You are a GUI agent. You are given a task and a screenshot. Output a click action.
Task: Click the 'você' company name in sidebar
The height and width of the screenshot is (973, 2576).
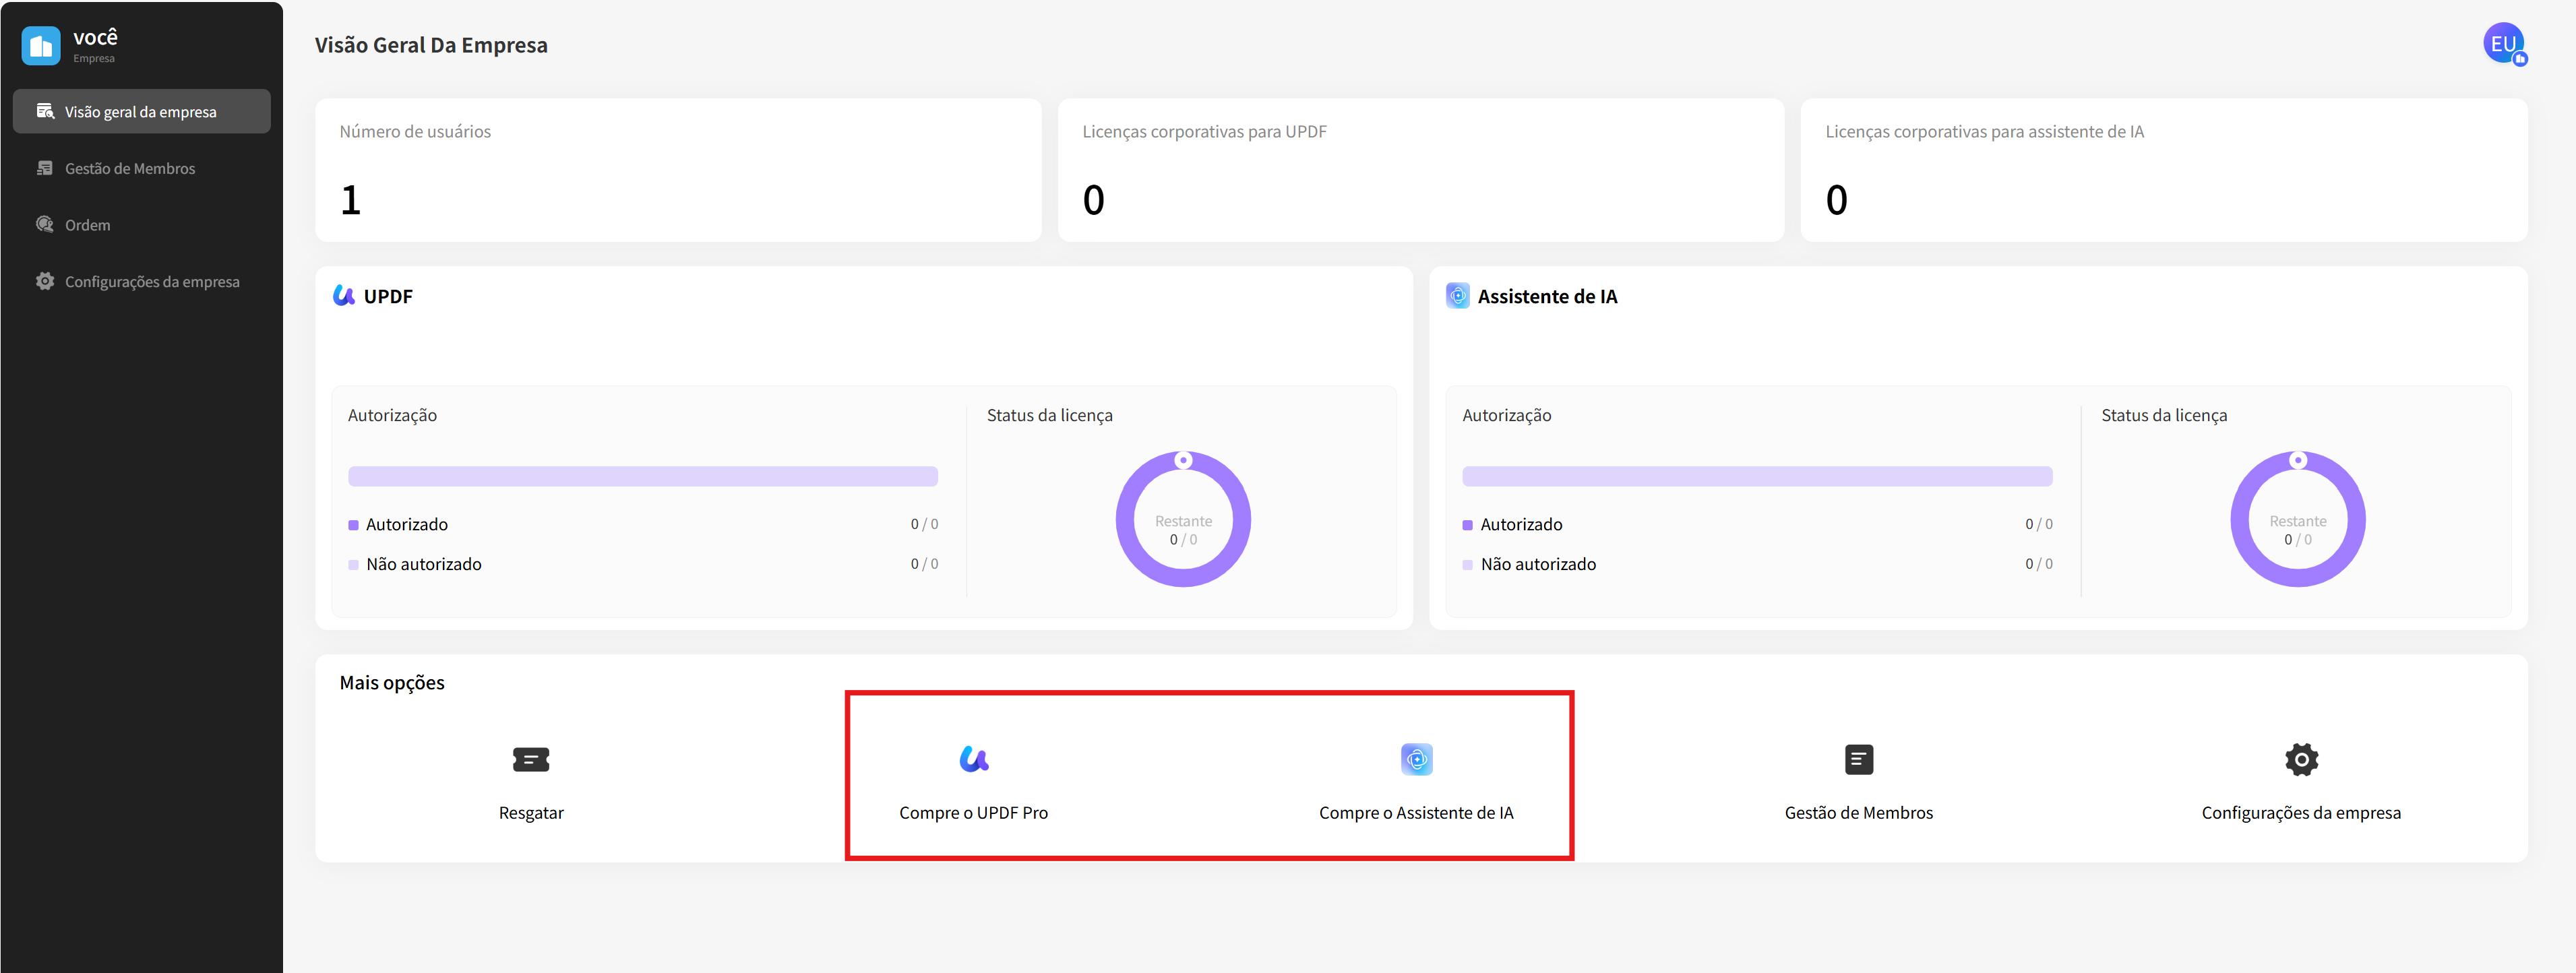click(95, 37)
